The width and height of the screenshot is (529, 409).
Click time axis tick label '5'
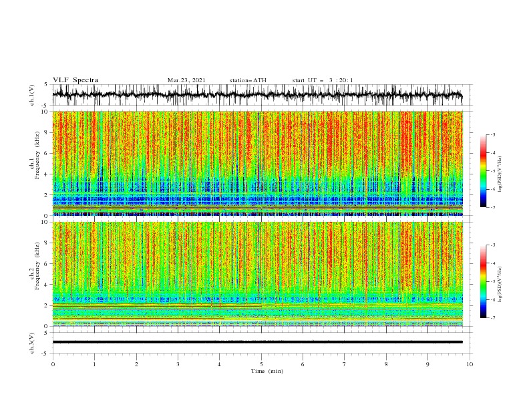tap(261, 364)
